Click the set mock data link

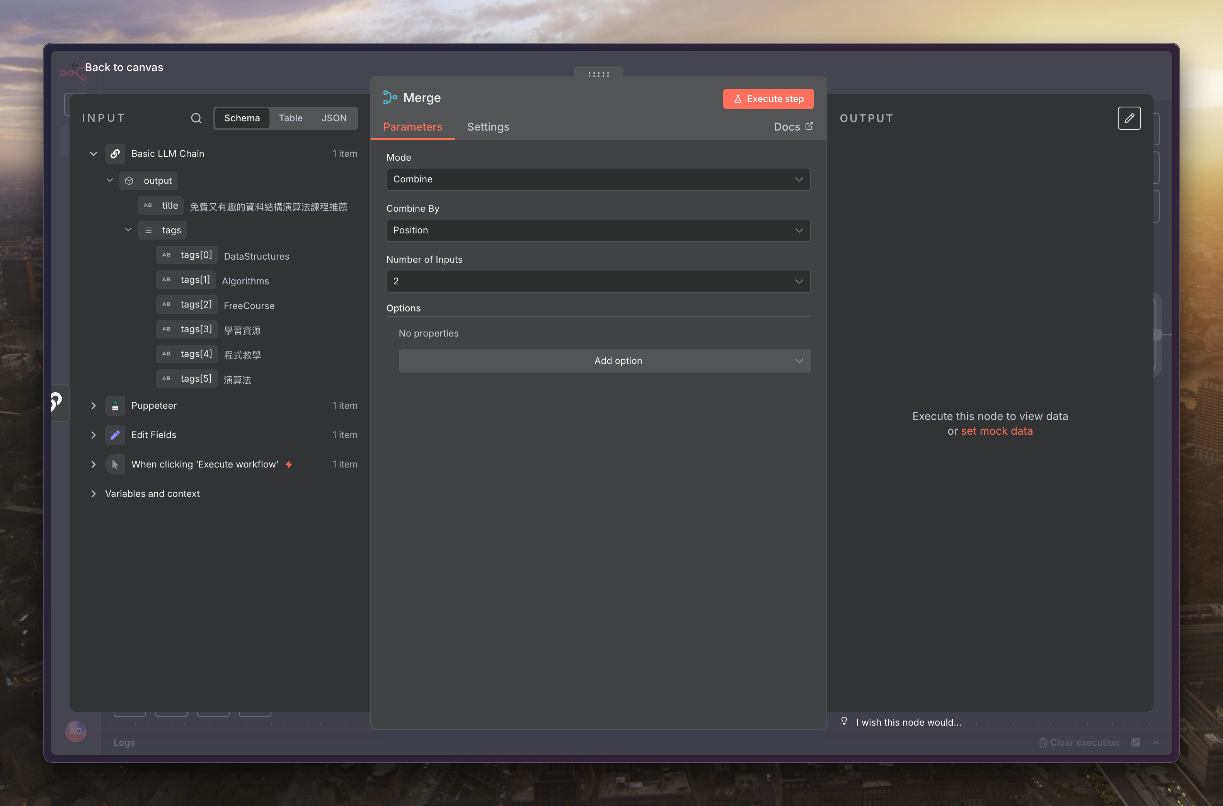(996, 431)
